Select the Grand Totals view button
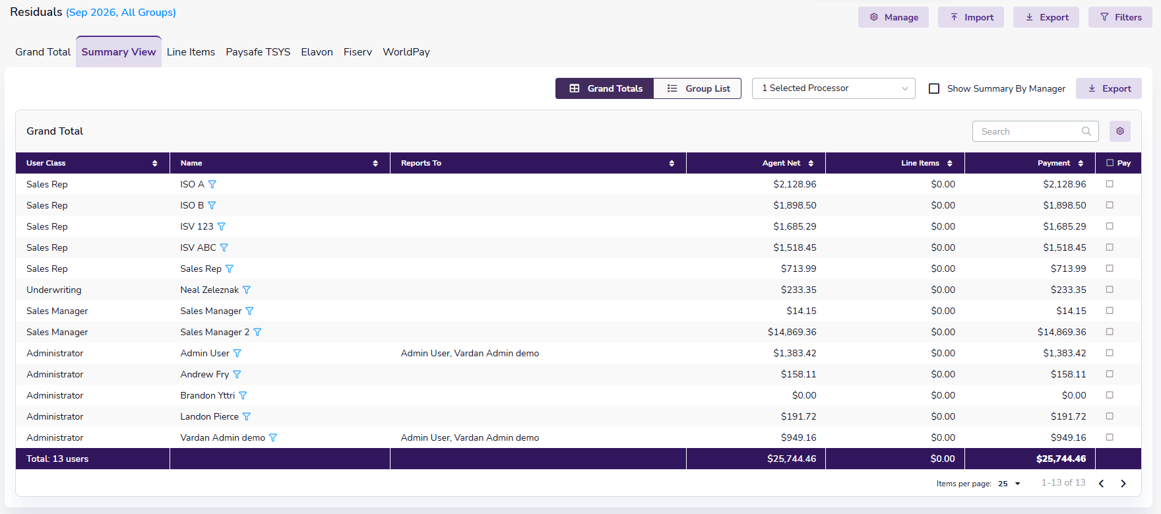Screen dimensions: 1161x514 tap(605, 88)
